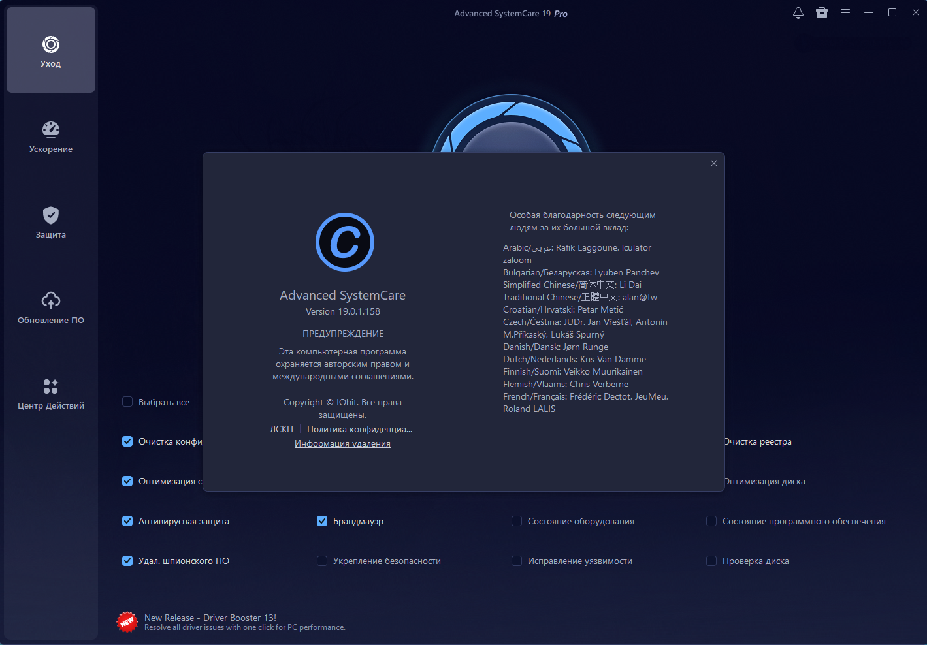Enable Состояние оборудования checkbox
Viewport: 927px width, 645px height.
517,521
